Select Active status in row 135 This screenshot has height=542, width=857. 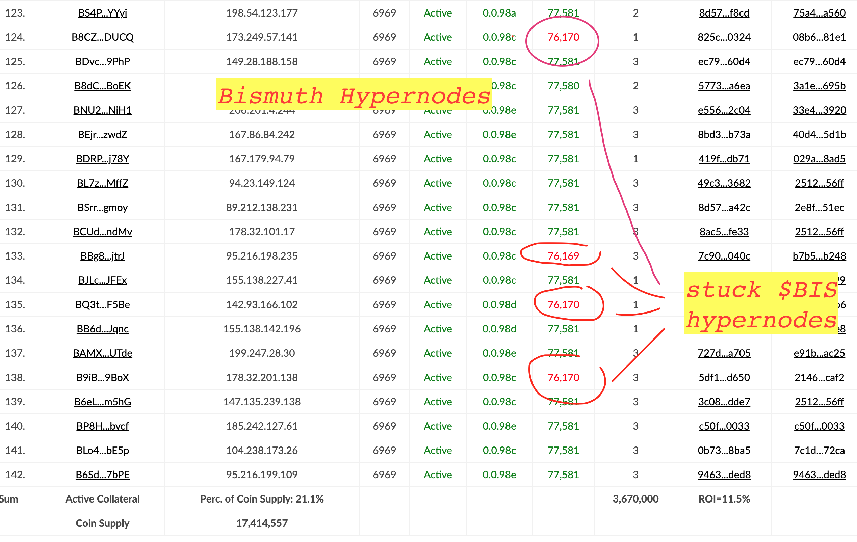coord(438,304)
